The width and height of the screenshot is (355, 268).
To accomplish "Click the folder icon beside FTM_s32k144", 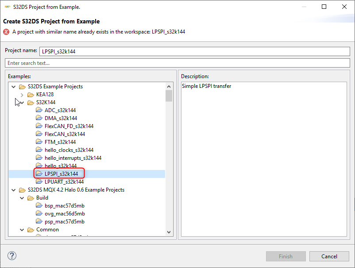I will click(x=39, y=142).
